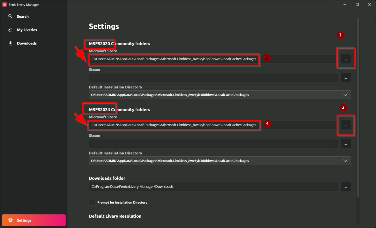Click the Fenix flame logo in title bar
Viewport: 376px width, 228px height.
click(x=5, y=5)
